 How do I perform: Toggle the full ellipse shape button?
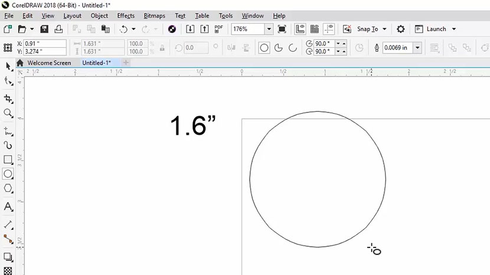pyautogui.click(x=264, y=48)
